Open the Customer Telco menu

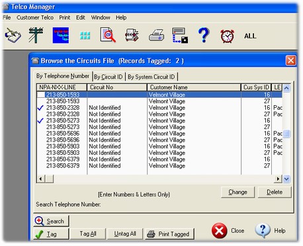[x=35, y=17]
